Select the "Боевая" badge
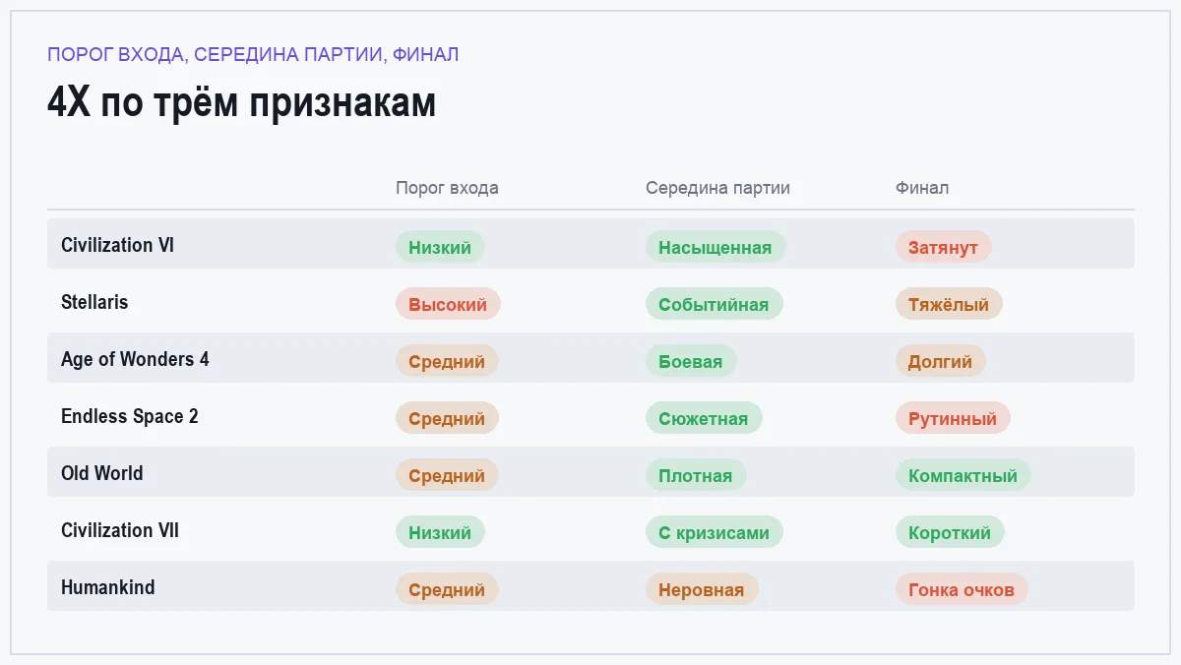1181x665 pixels. point(691,361)
